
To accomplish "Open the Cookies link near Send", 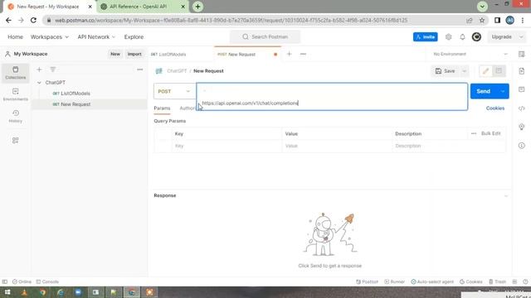I will (x=495, y=108).
